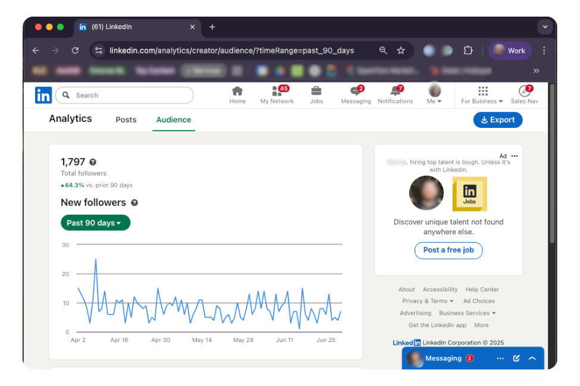This screenshot has width=580, height=386.
Task: Select the (61) LinkedIn browser tab
Action: pos(137,27)
